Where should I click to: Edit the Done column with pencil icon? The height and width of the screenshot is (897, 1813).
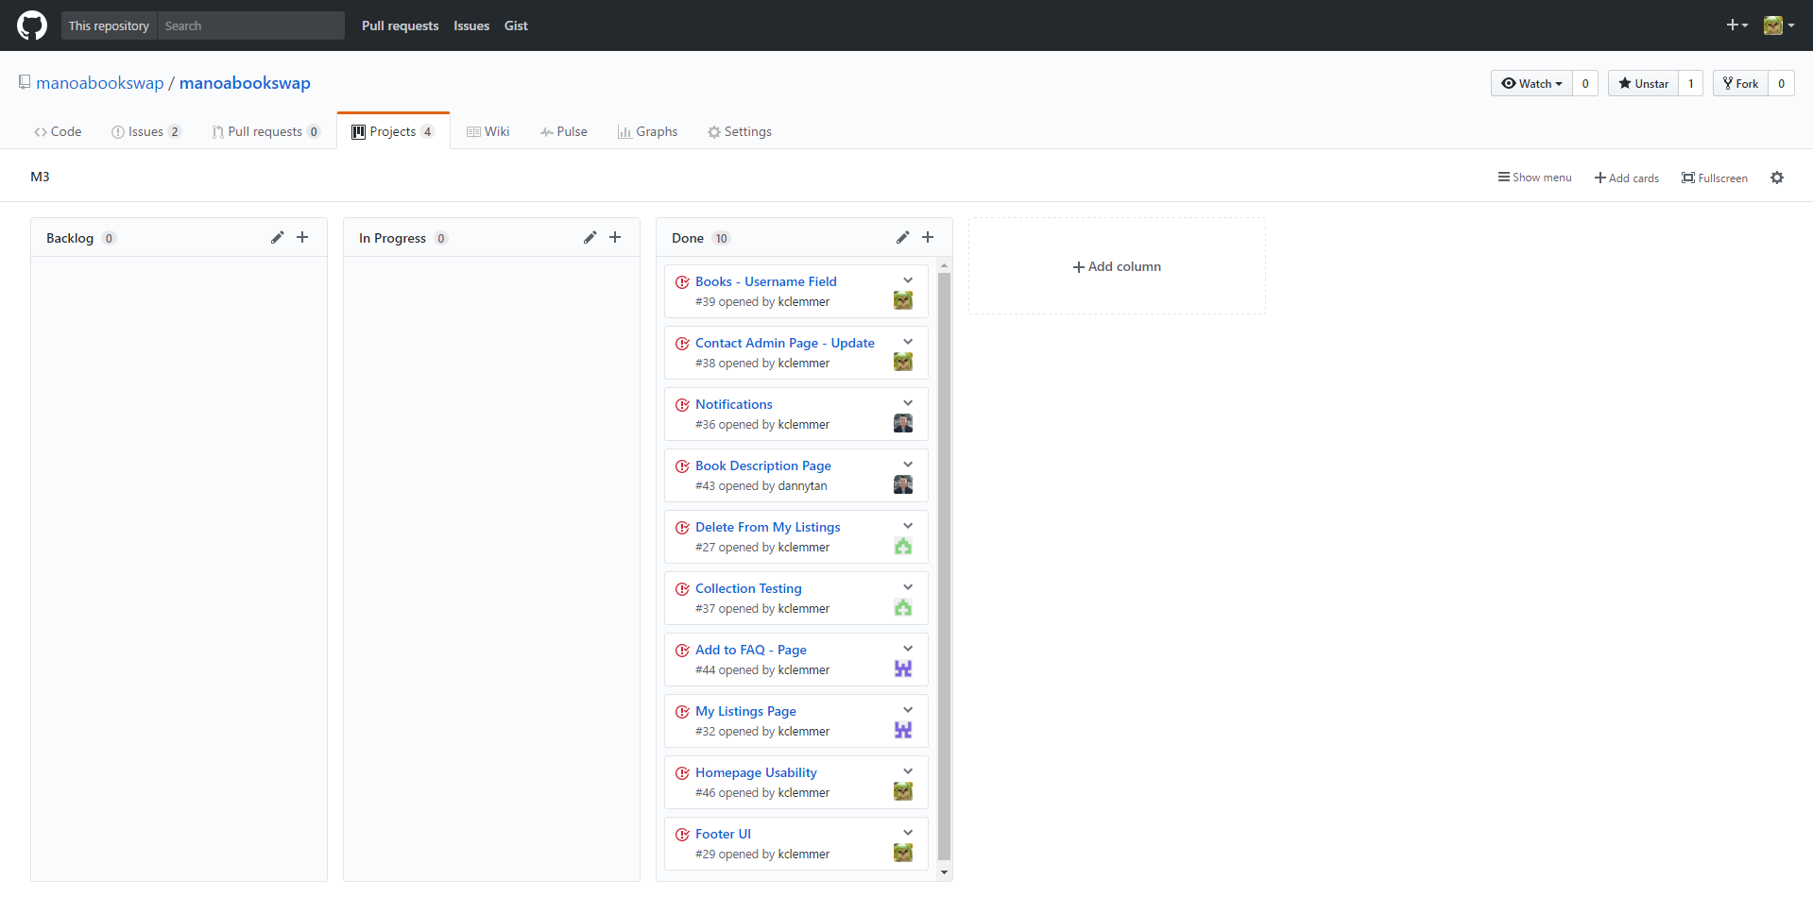[902, 237]
